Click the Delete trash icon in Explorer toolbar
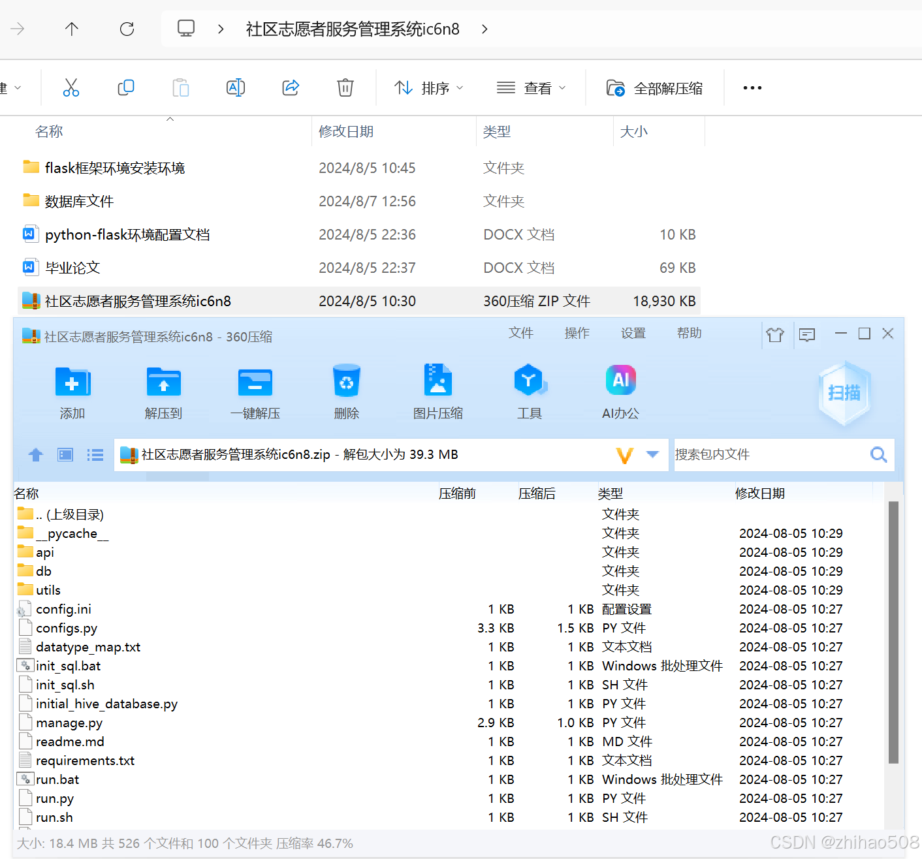922x859 pixels. click(x=345, y=87)
